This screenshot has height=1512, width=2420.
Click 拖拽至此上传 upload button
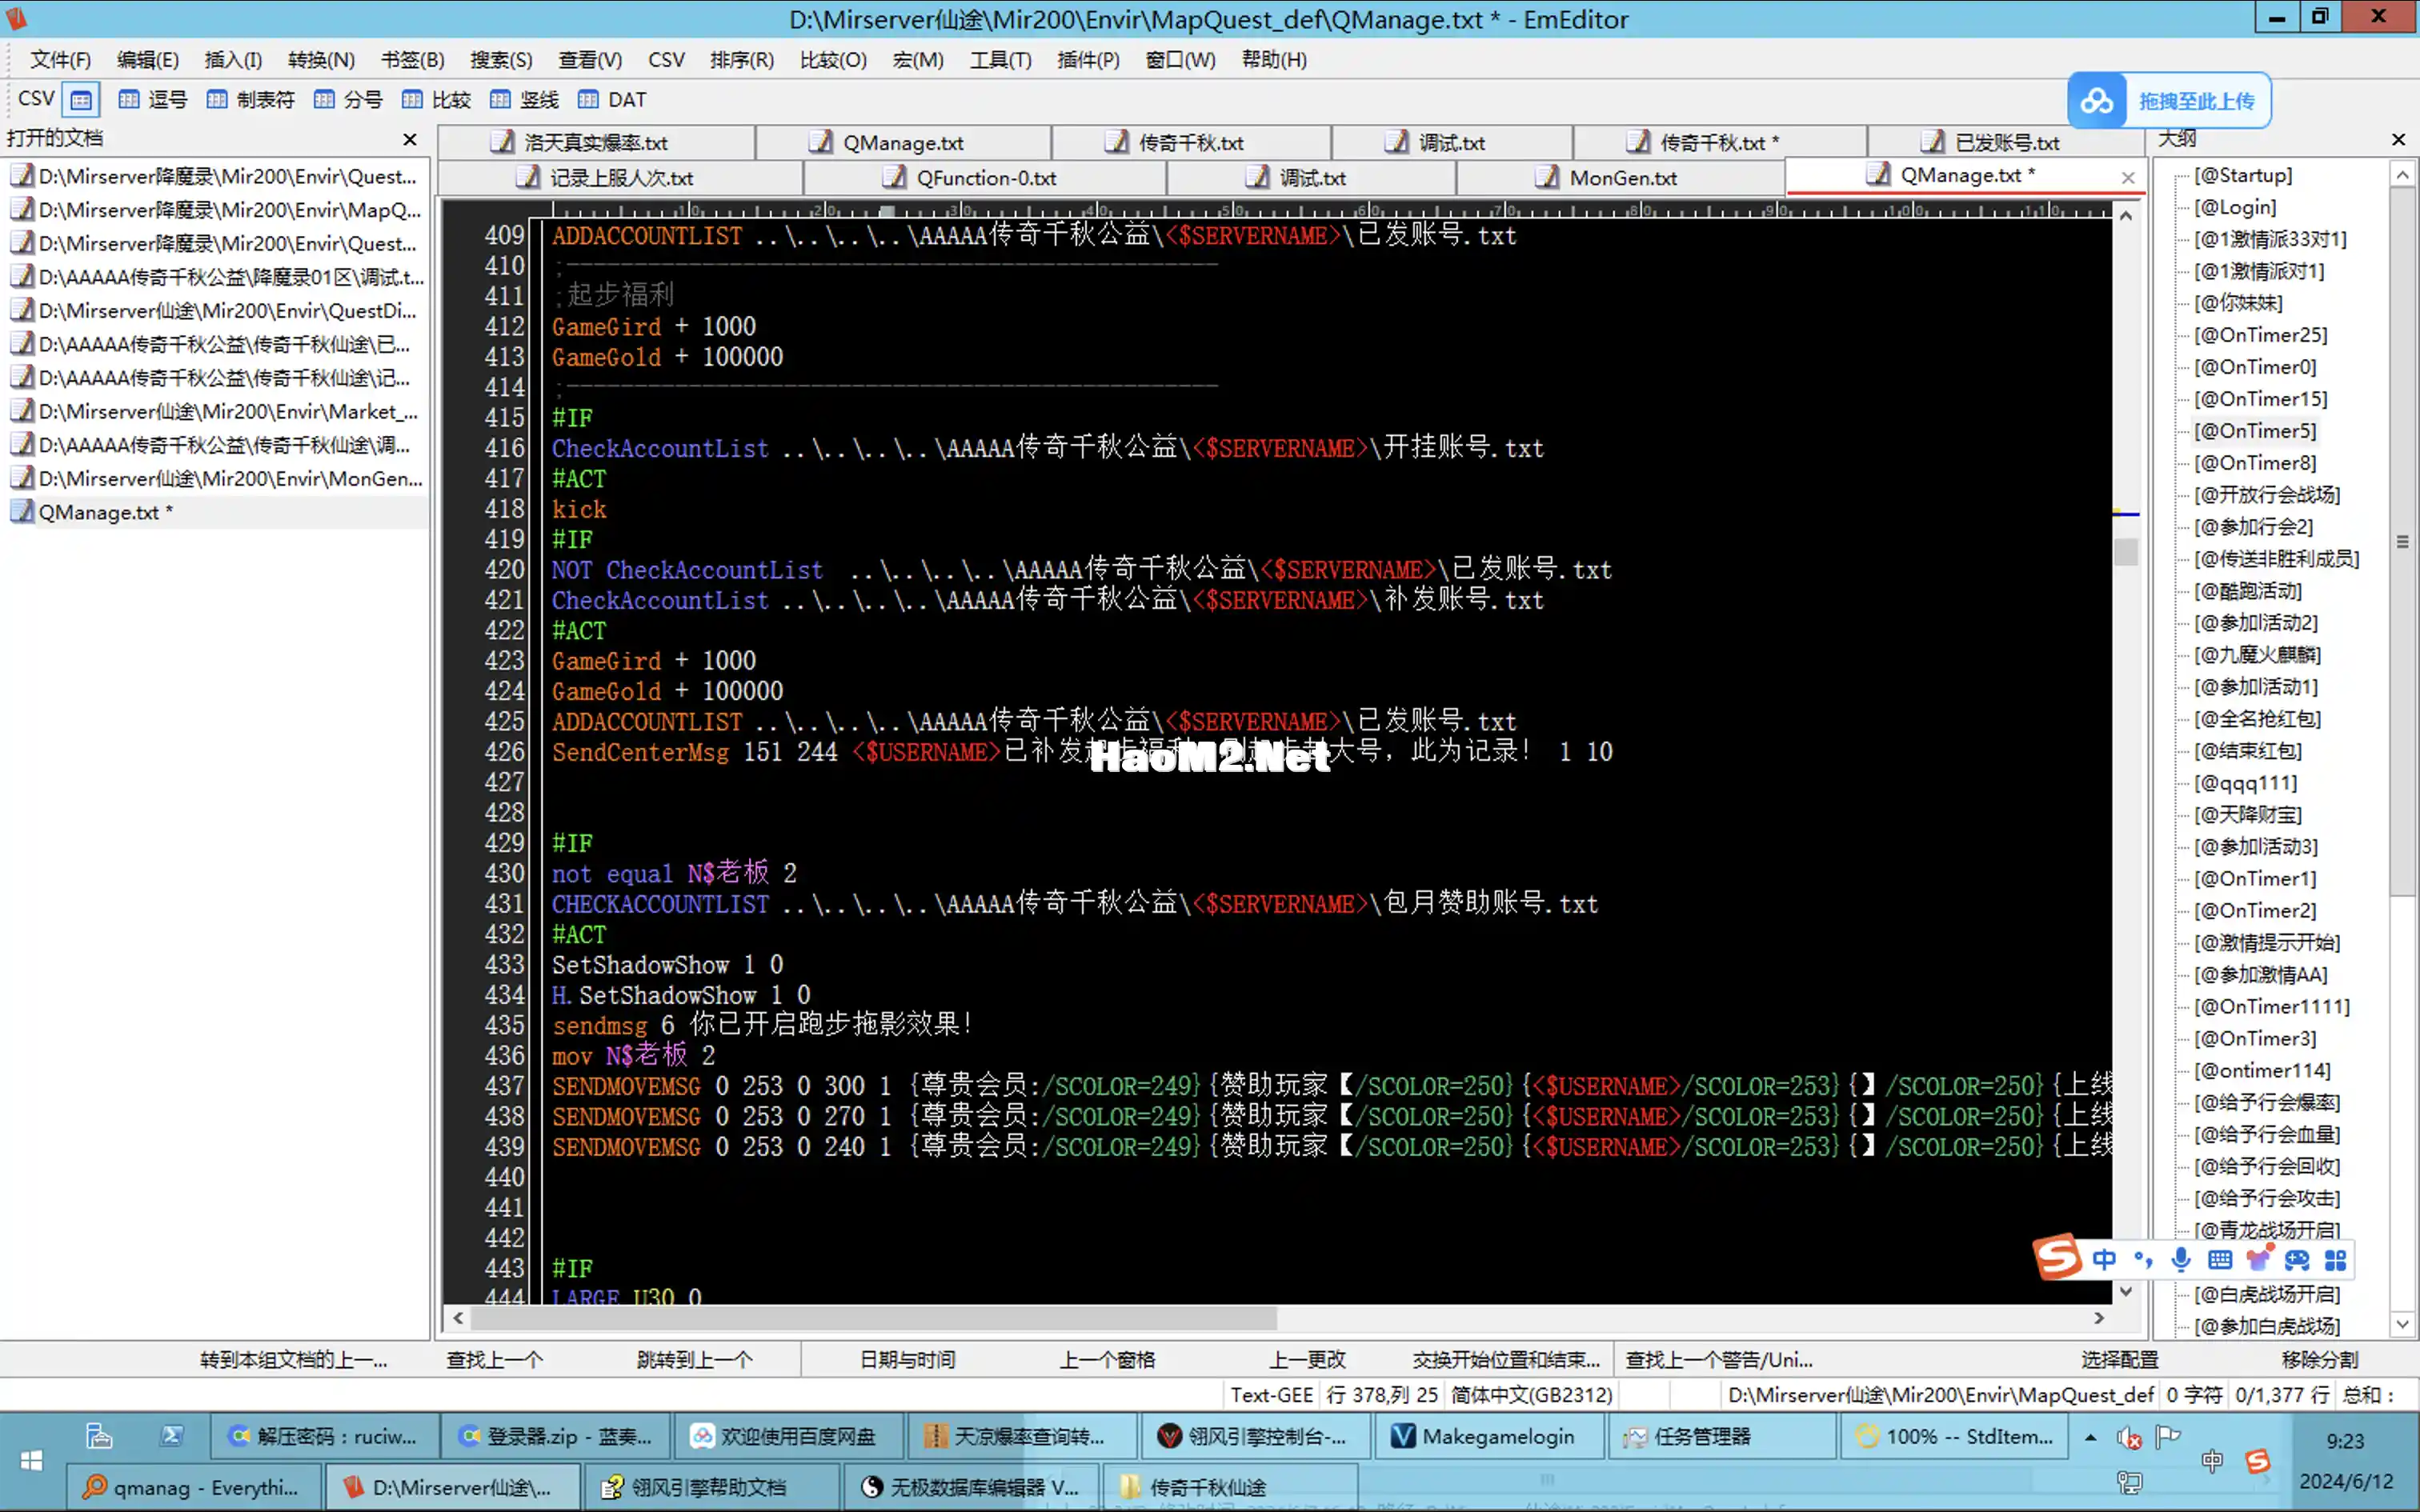pos(2196,101)
